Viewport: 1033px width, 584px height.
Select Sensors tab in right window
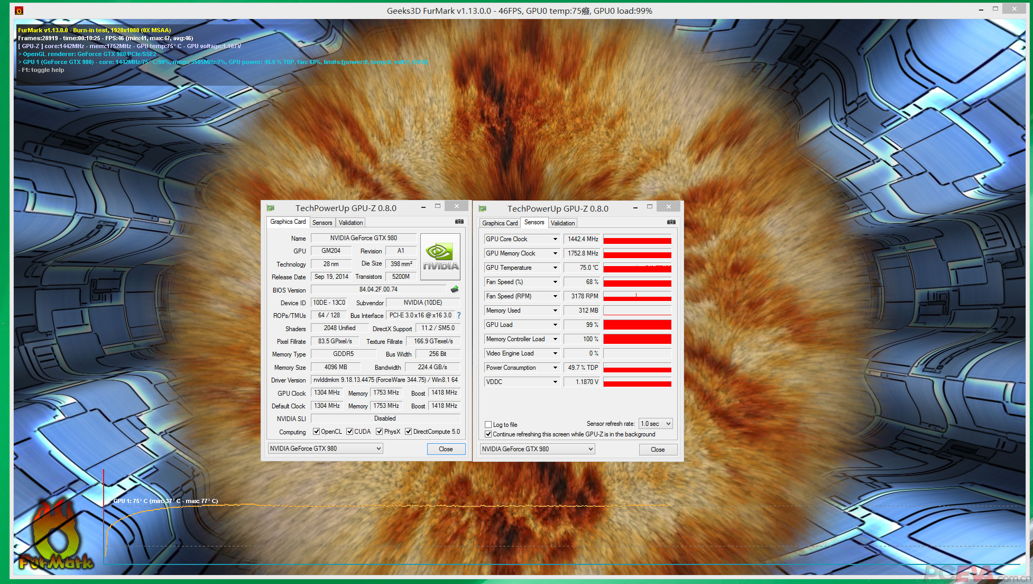point(534,222)
